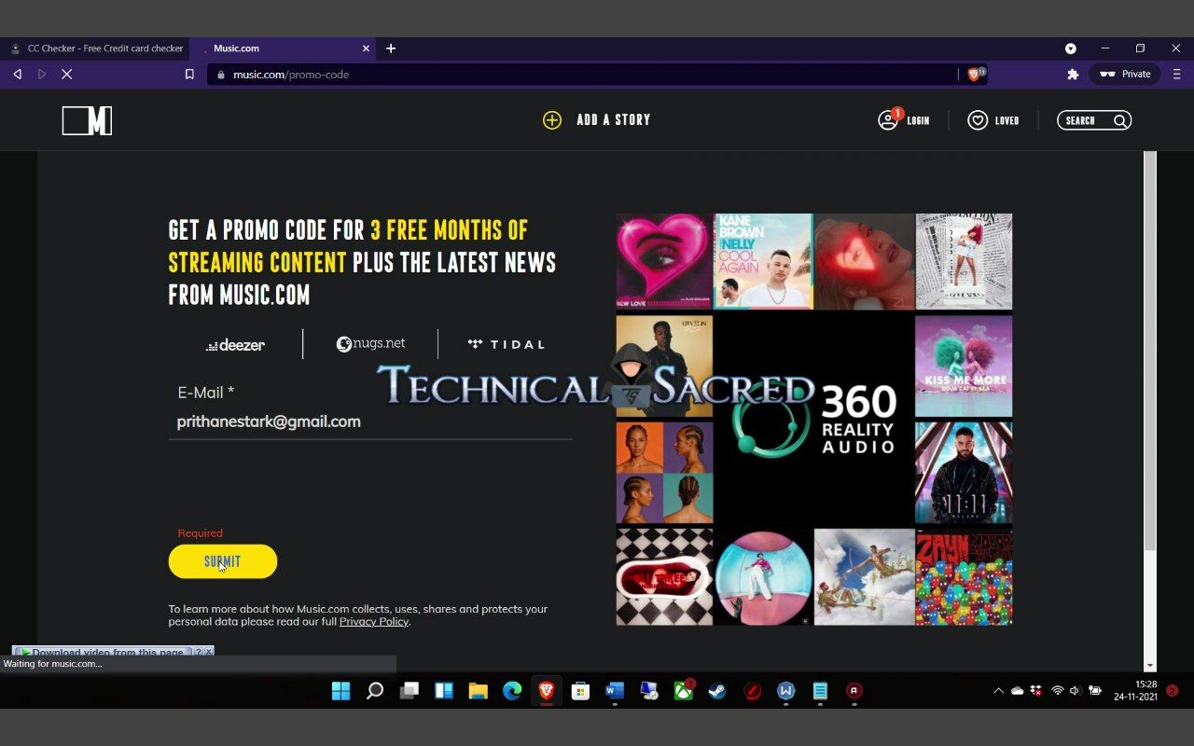The height and width of the screenshot is (746, 1194).
Task: Bookmark this page with the bookmark icon
Action: pos(189,74)
